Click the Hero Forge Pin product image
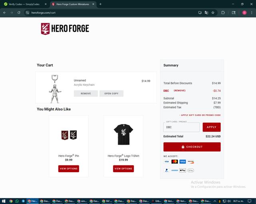Viewport: 256px width, 204px height. (x=69, y=135)
